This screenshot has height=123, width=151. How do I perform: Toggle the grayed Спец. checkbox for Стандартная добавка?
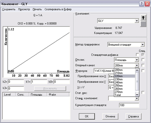143,55
